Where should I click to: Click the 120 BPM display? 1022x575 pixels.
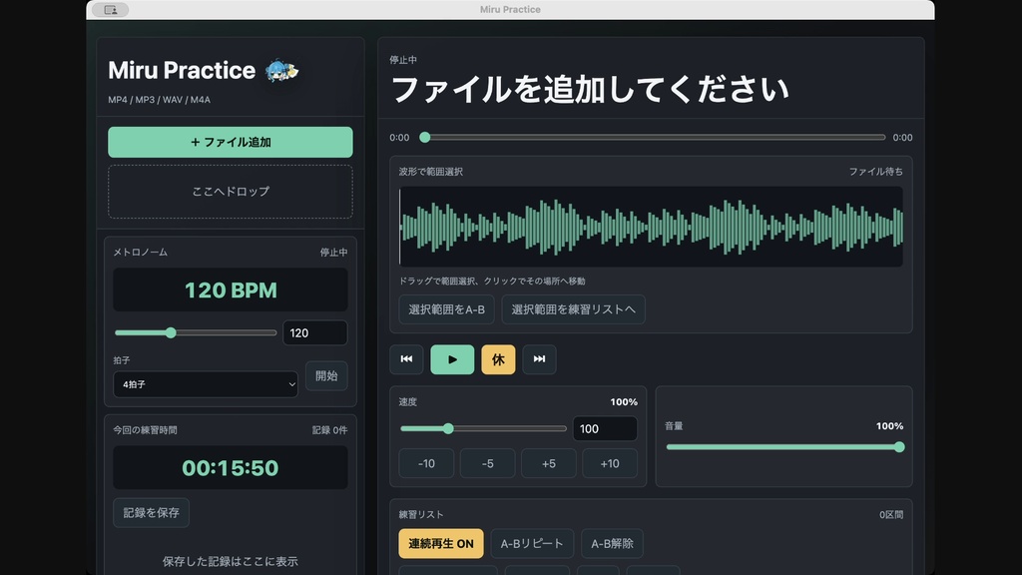tap(231, 290)
